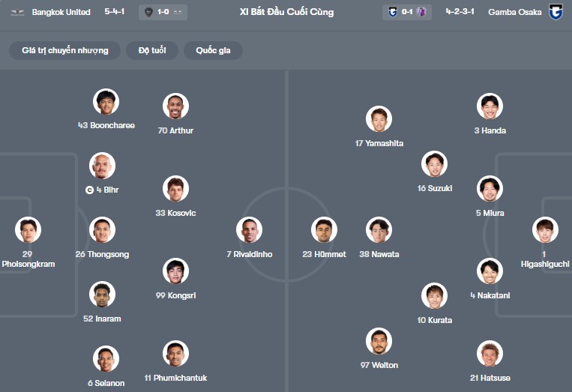Open Welton's player portrait

click(379, 341)
